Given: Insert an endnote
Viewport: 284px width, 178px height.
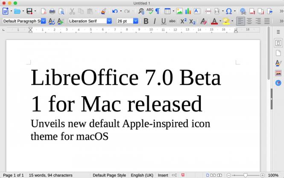Looking at the screenshot, I should coord(261,11).
